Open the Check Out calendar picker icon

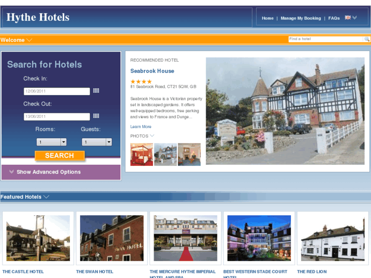(x=96, y=116)
